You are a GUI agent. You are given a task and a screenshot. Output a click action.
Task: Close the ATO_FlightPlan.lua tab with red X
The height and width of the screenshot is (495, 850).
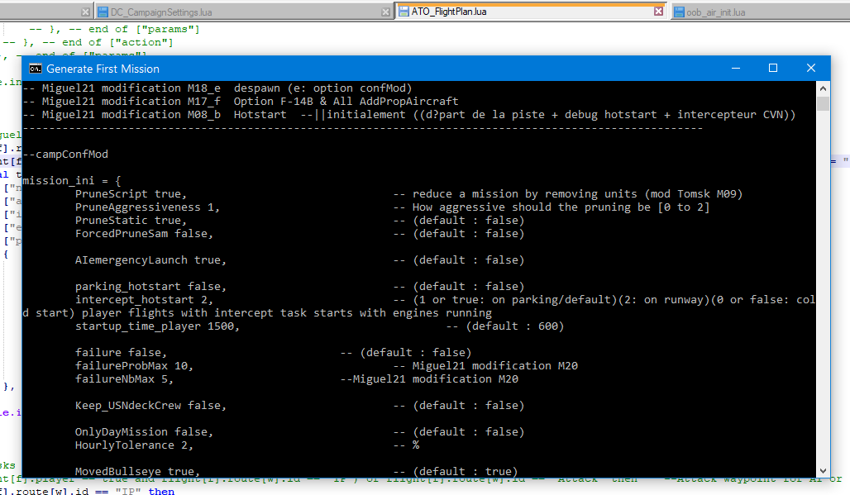click(659, 12)
